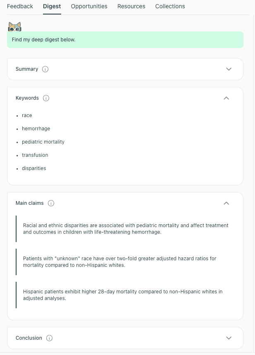Viewport: 255px width, 355px height.
Task: Click the 'Find my deep digest below' banner
Action: pos(125,40)
